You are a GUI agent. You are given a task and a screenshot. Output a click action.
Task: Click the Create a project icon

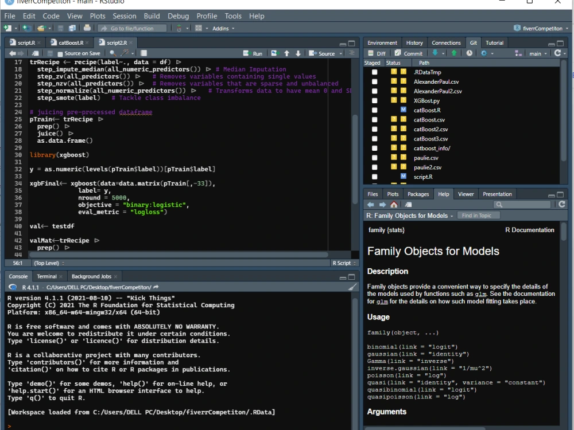(26, 28)
